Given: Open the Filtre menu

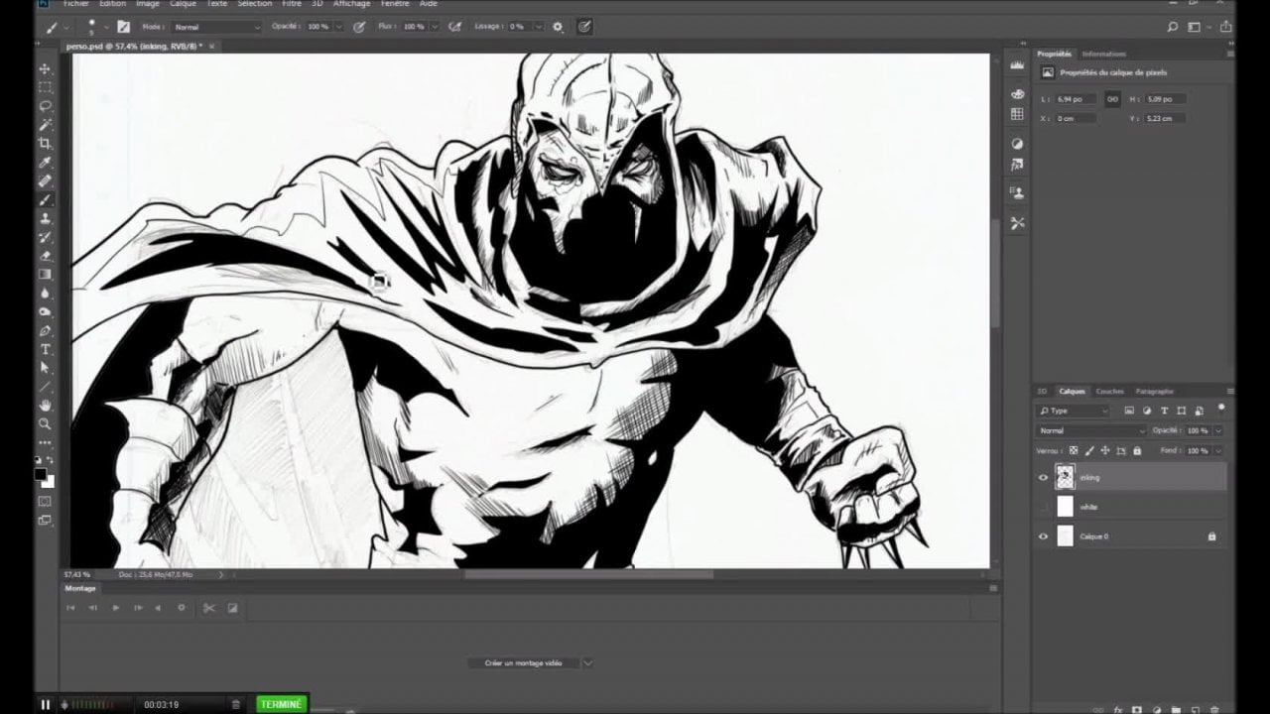Looking at the screenshot, I should point(292,4).
